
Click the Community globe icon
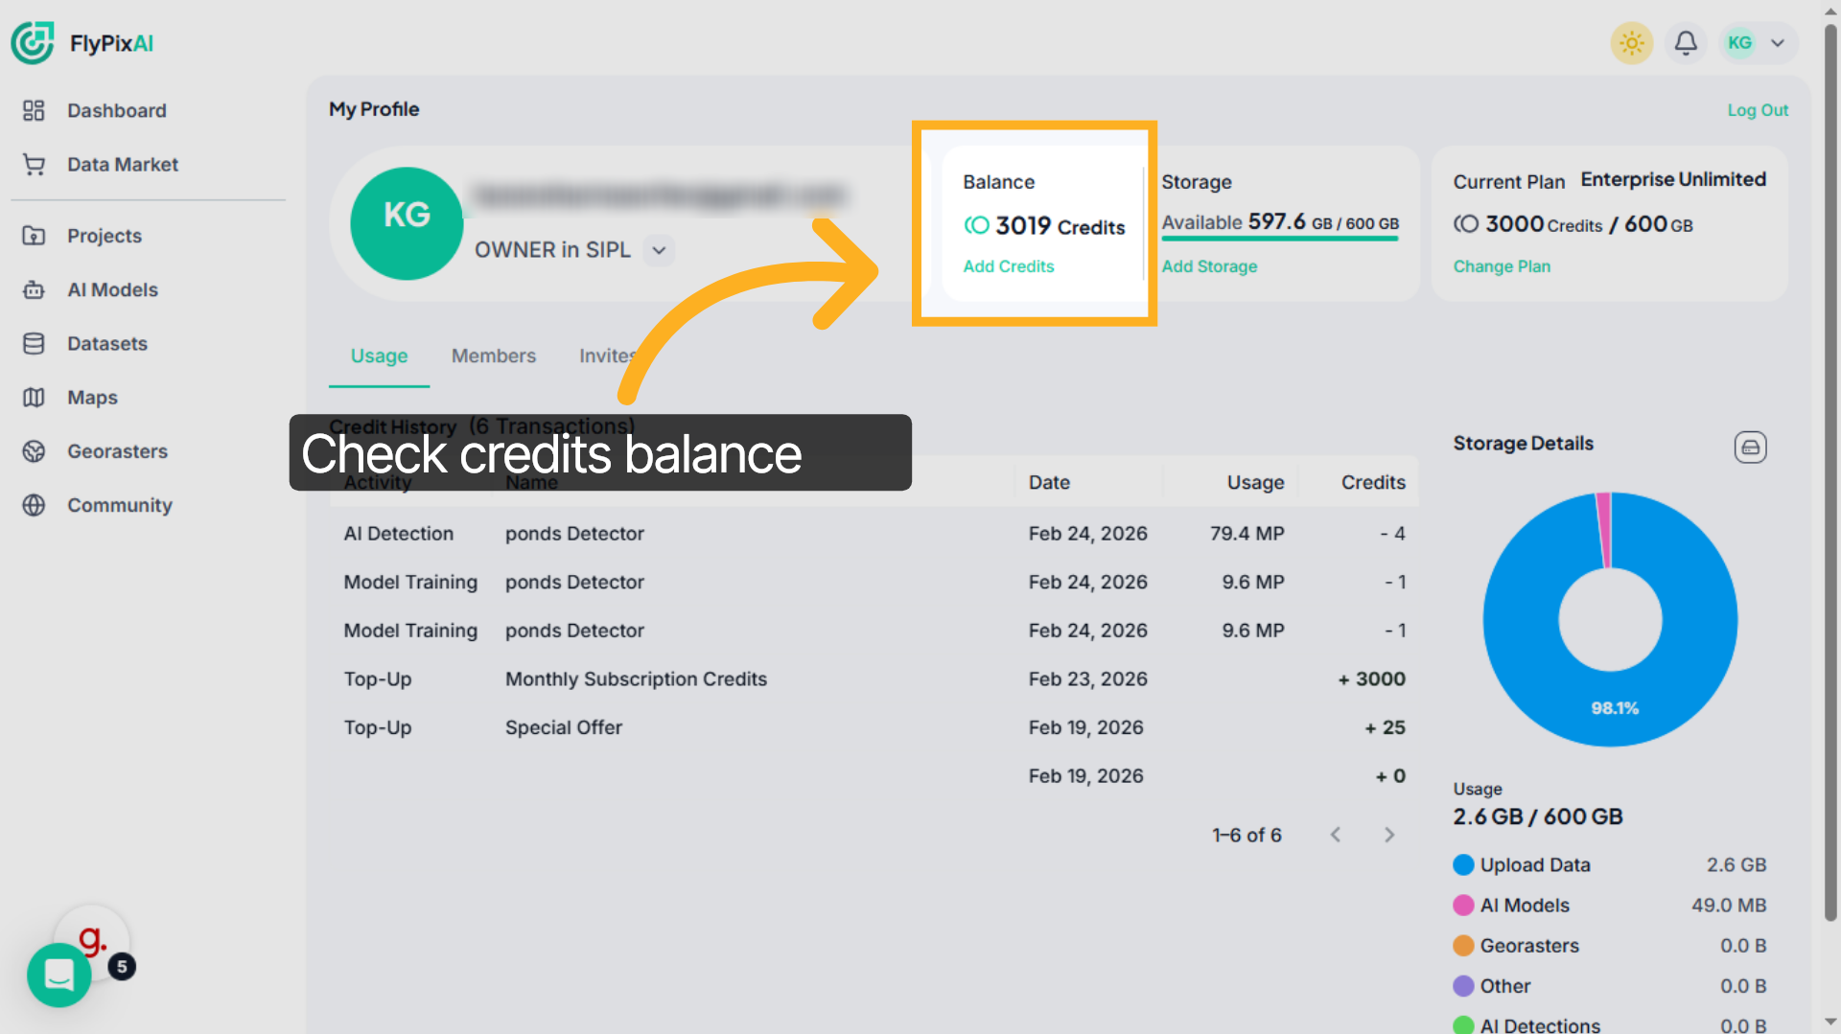point(34,505)
